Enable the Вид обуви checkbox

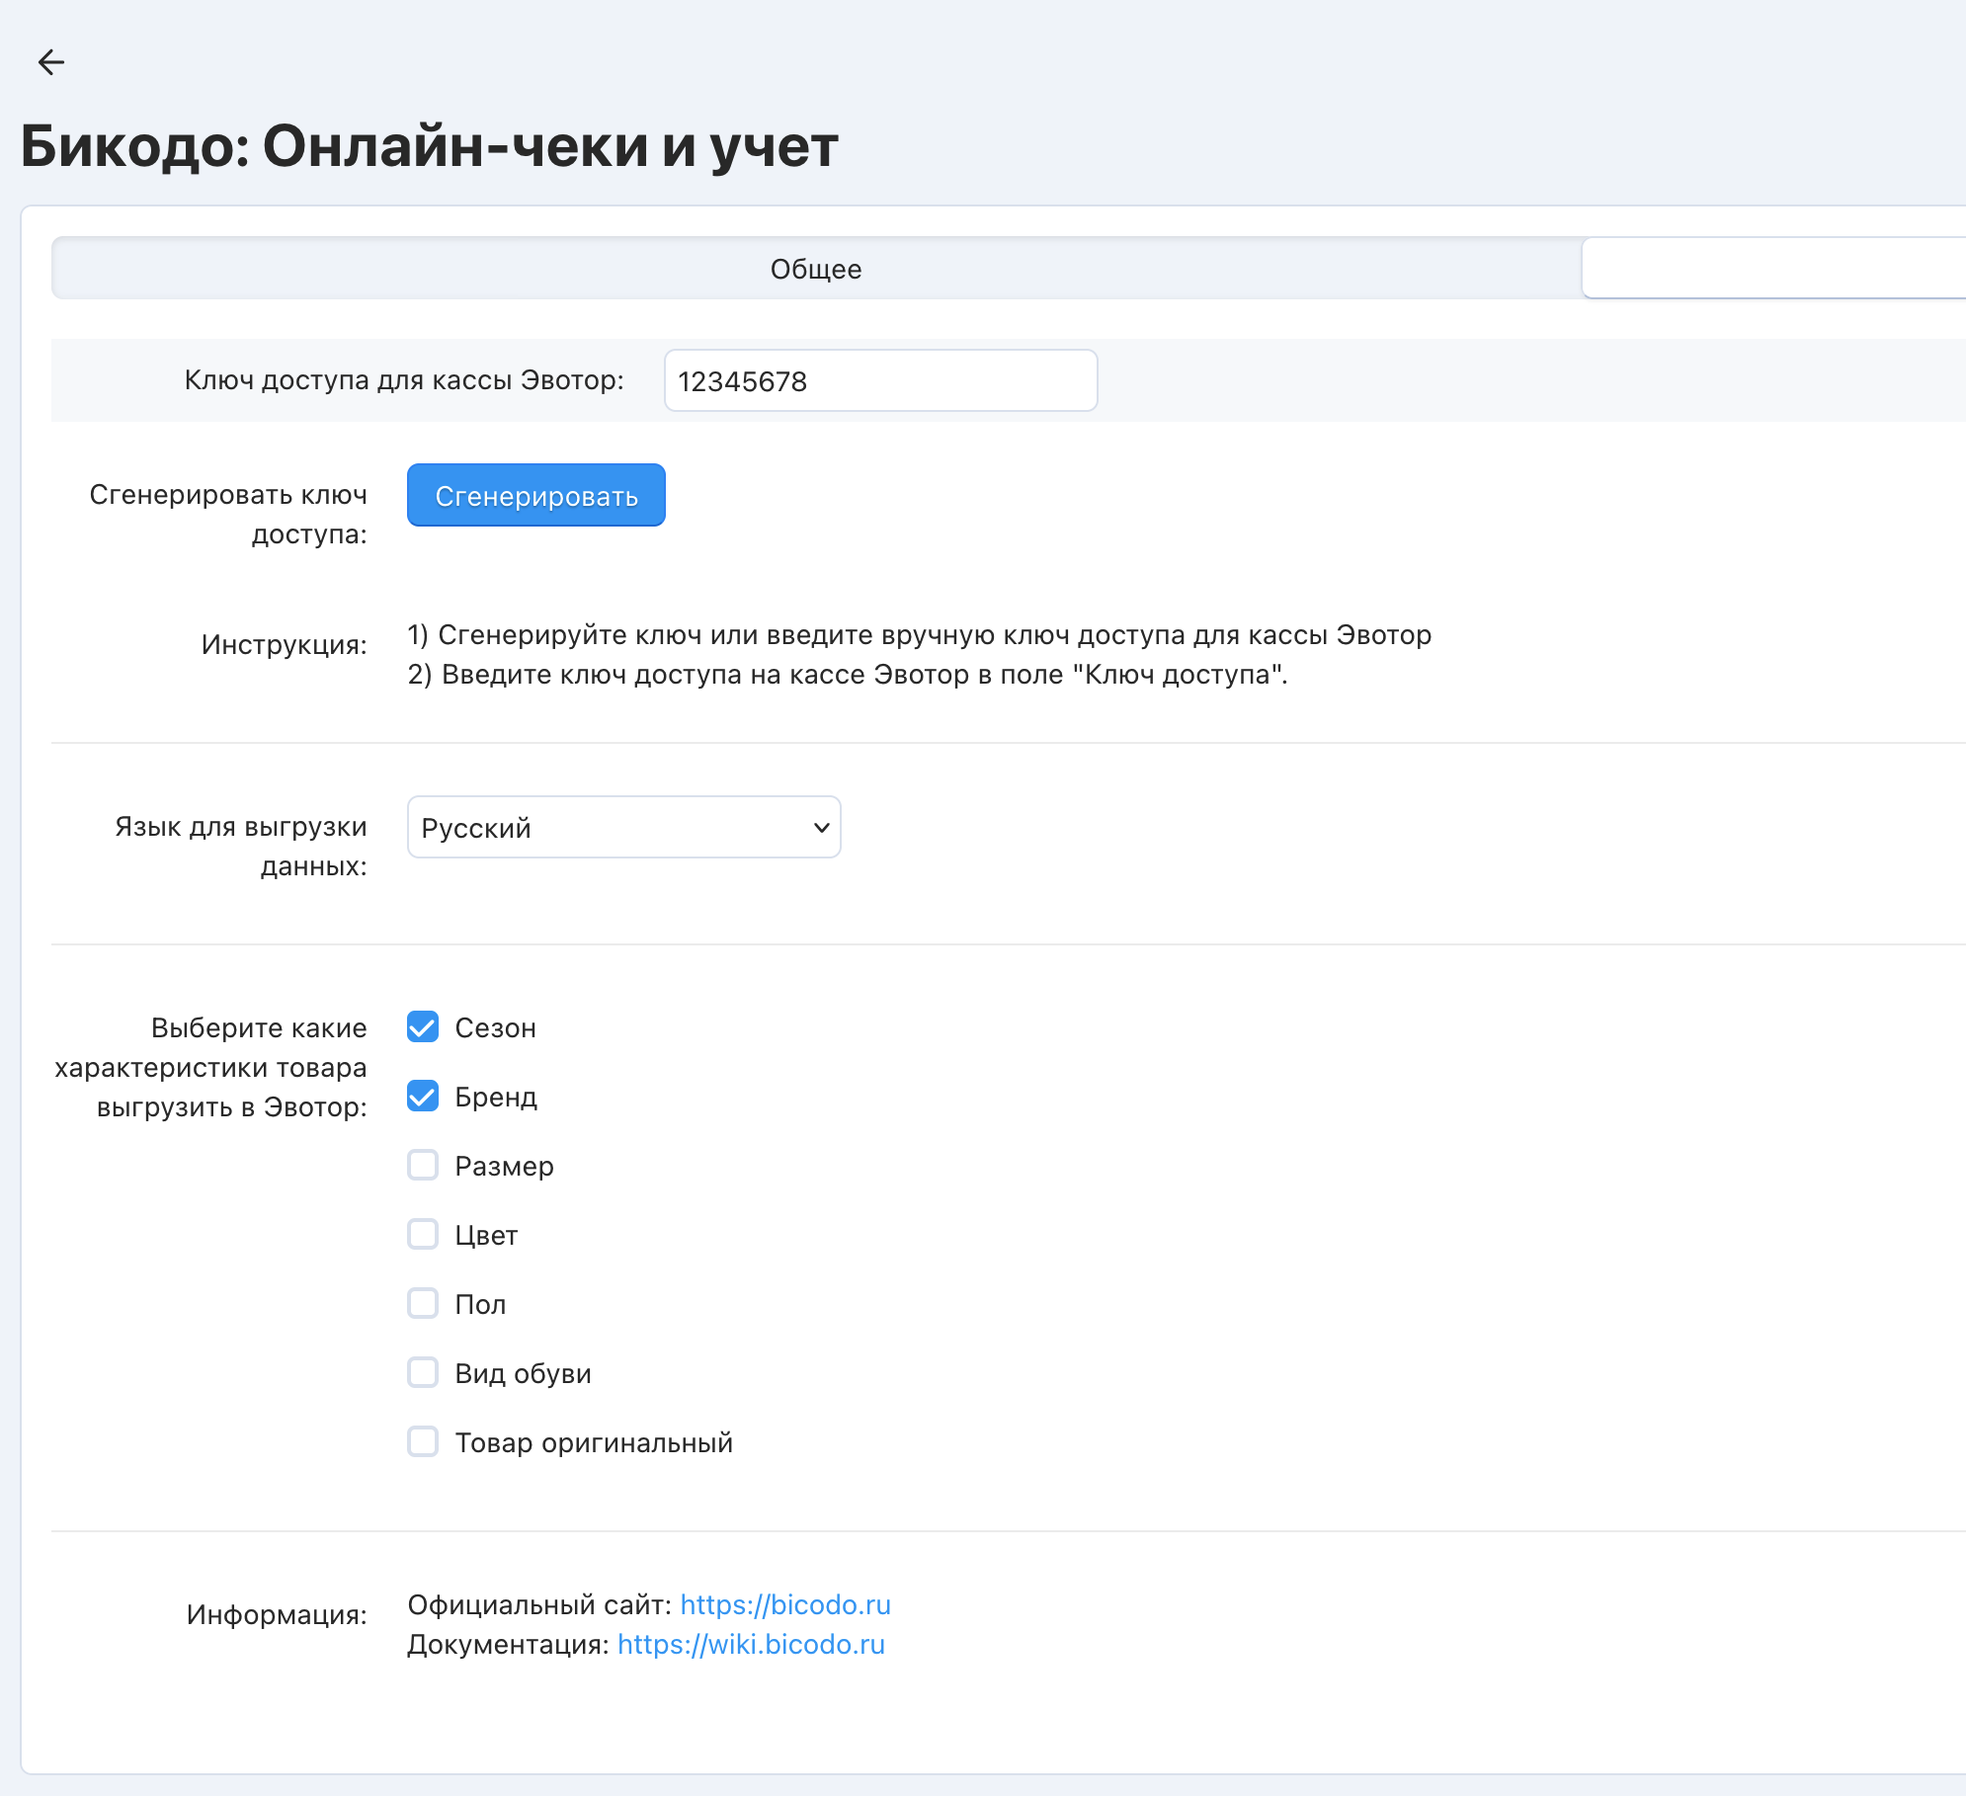click(x=423, y=1373)
